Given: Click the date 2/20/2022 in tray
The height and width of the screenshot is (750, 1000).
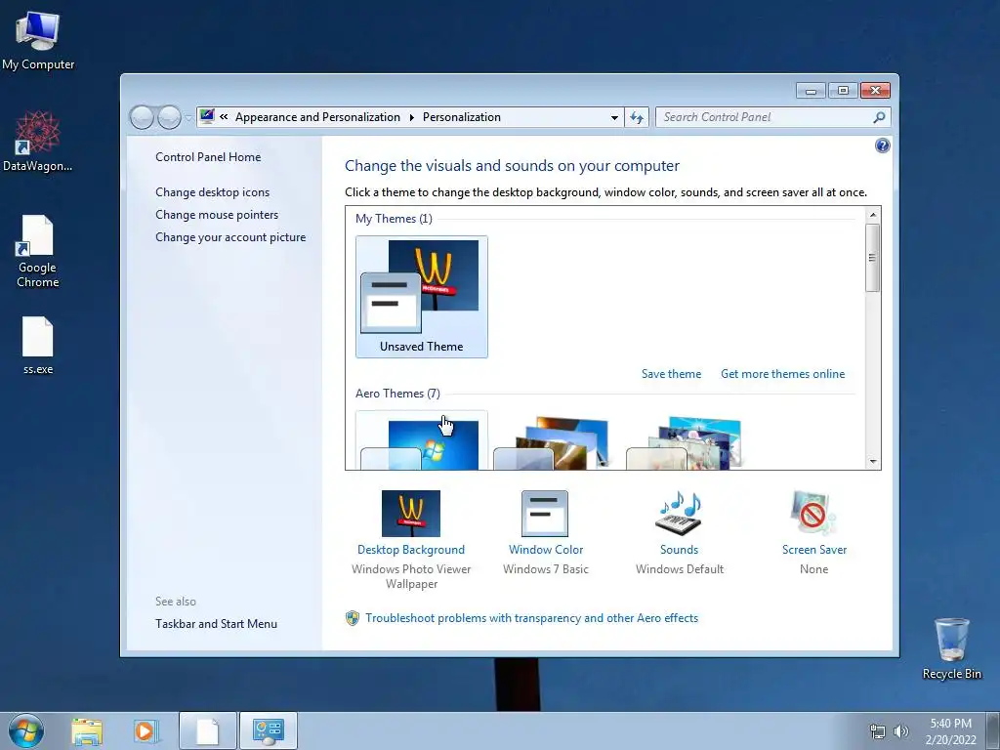Looking at the screenshot, I should 950,740.
